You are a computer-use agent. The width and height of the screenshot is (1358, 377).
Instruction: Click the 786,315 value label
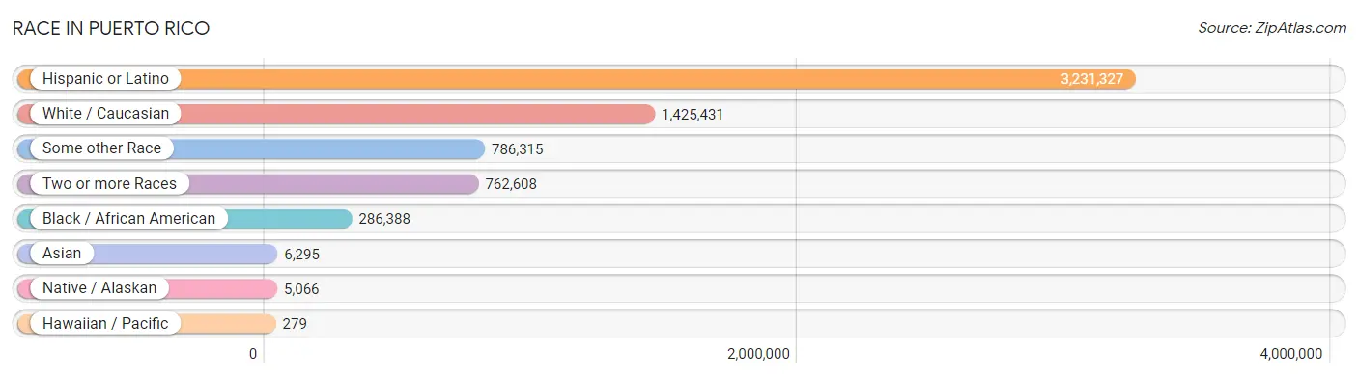pos(518,148)
